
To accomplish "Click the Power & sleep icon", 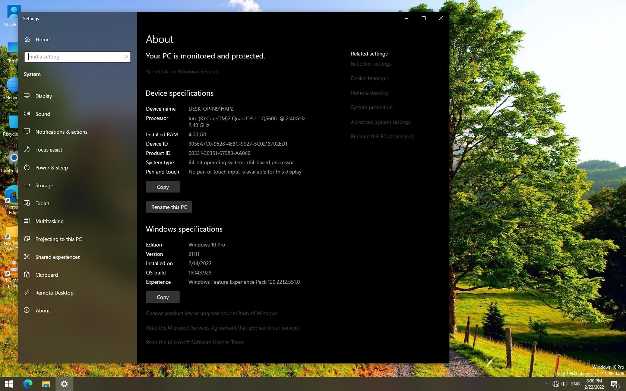I will tap(27, 167).
